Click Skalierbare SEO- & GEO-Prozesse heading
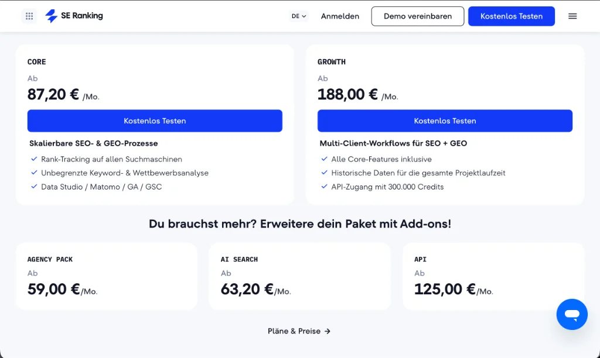Screen dimensions: 600x358 (93, 143)
